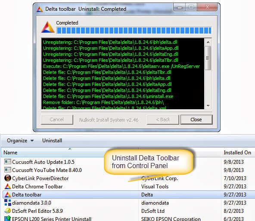
Task: Click the DzSoft Perl Editor icon
Action: coord(8,211)
